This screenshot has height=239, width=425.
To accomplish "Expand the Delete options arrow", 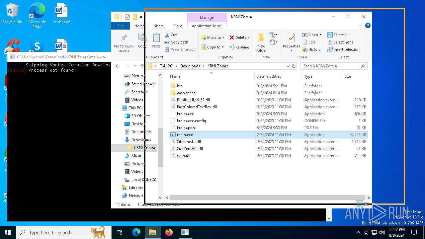I will tap(249, 38).
